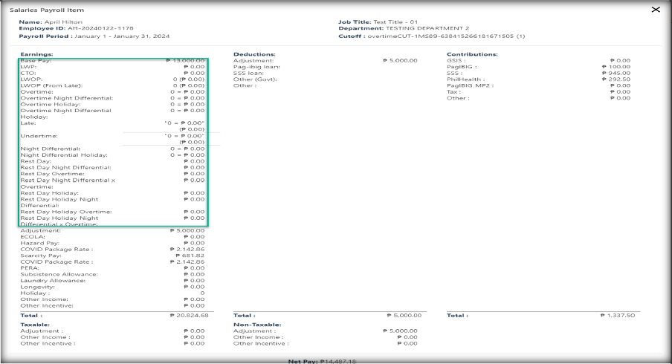This screenshot has width=672, height=364.
Task: Click the Scarcity Pay amount ₱681.82
Action: [x=190, y=255]
